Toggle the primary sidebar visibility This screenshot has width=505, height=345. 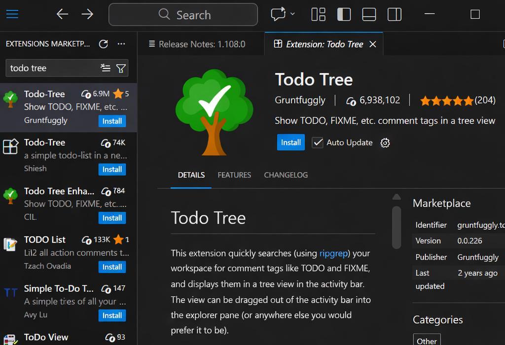click(343, 14)
